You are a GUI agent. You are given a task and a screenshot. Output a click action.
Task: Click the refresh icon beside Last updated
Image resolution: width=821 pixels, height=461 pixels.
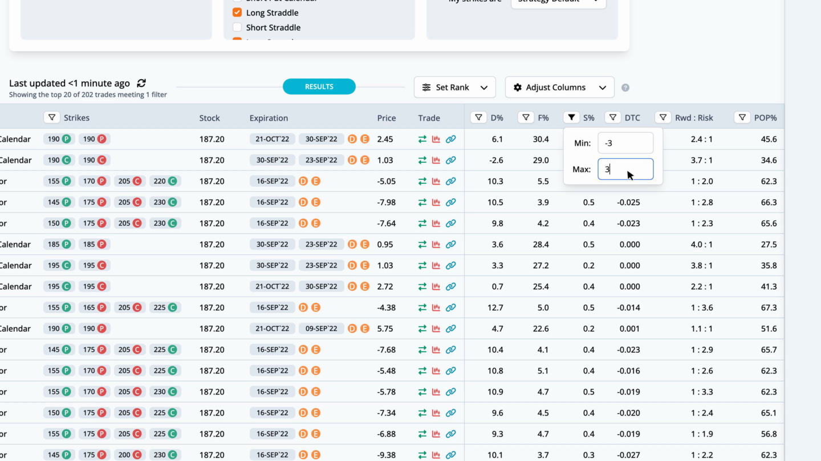[x=141, y=83]
